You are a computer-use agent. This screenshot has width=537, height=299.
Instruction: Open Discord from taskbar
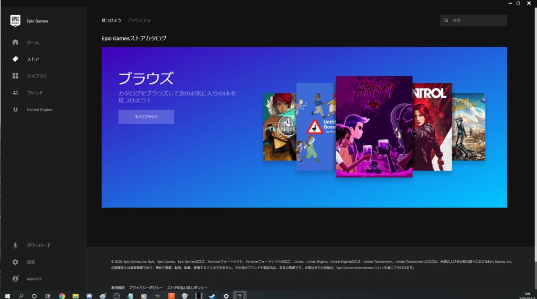pyautogui.click(x=89, y=296)
